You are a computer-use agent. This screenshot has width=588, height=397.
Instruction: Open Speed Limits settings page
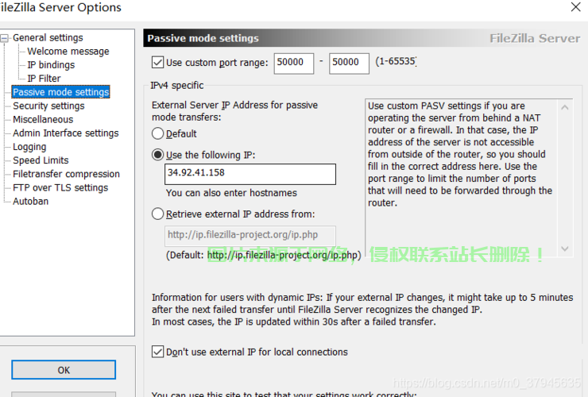(x=41, y=160)
